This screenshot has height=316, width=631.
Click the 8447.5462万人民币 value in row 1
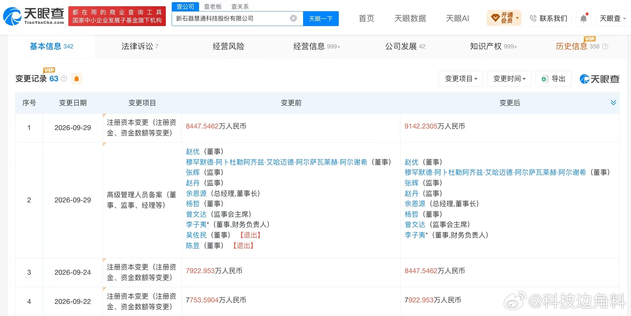coord(216,126)
